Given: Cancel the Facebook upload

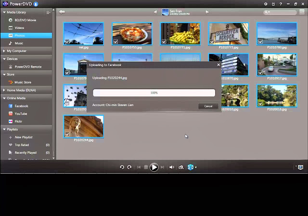Looking at the screenshot, I should point(208,106).
